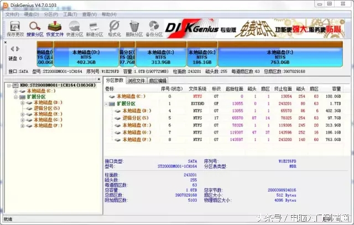Screen dimensions: 354x225
Task: Close the disk map bar
Action: (x=6, y=42)
